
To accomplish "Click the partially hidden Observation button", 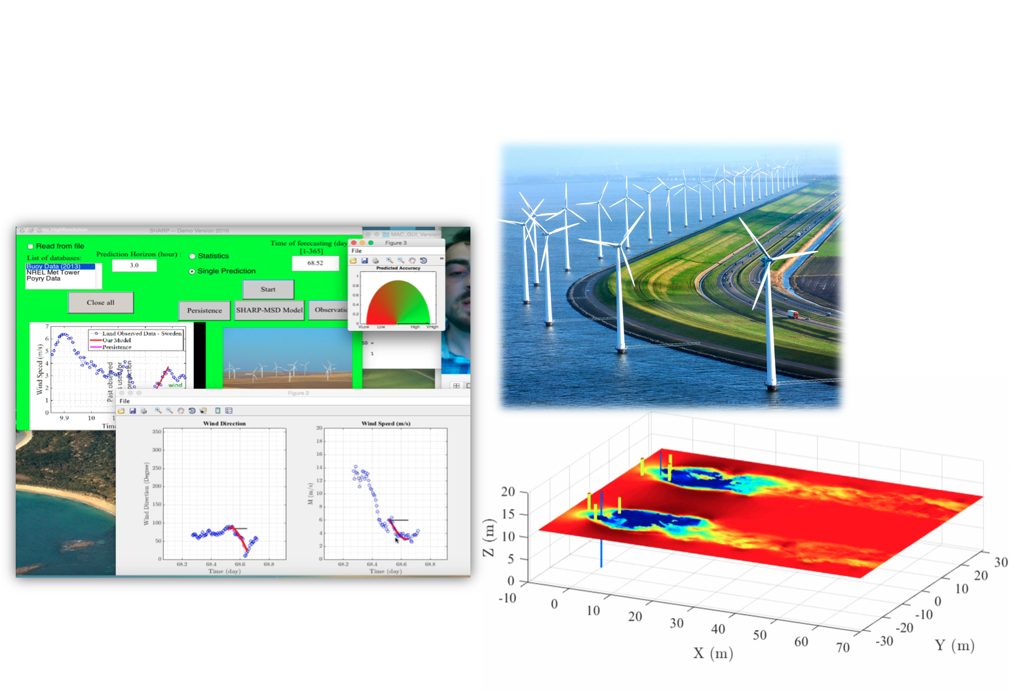I will click(328, 310).
